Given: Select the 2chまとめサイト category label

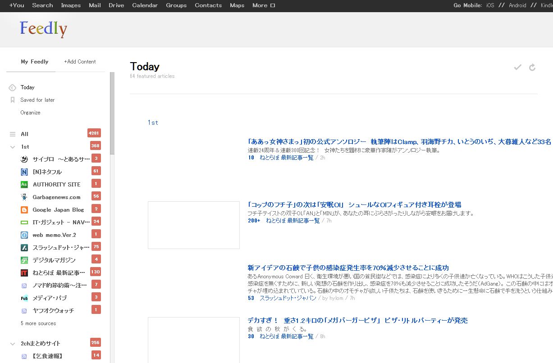Looking at the screenshot, I should [41, 344].
